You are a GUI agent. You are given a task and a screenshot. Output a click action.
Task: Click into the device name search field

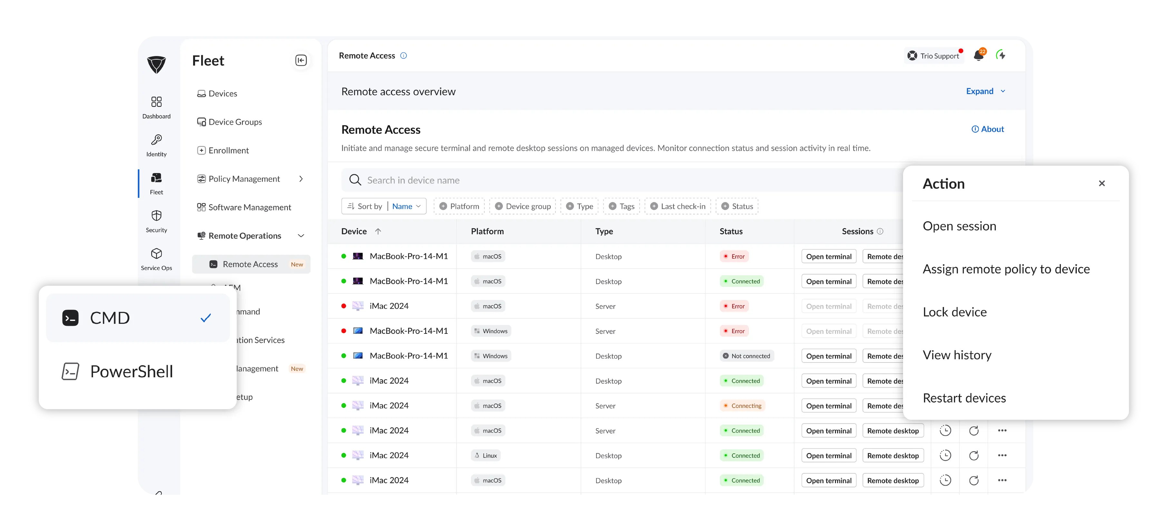621,180
